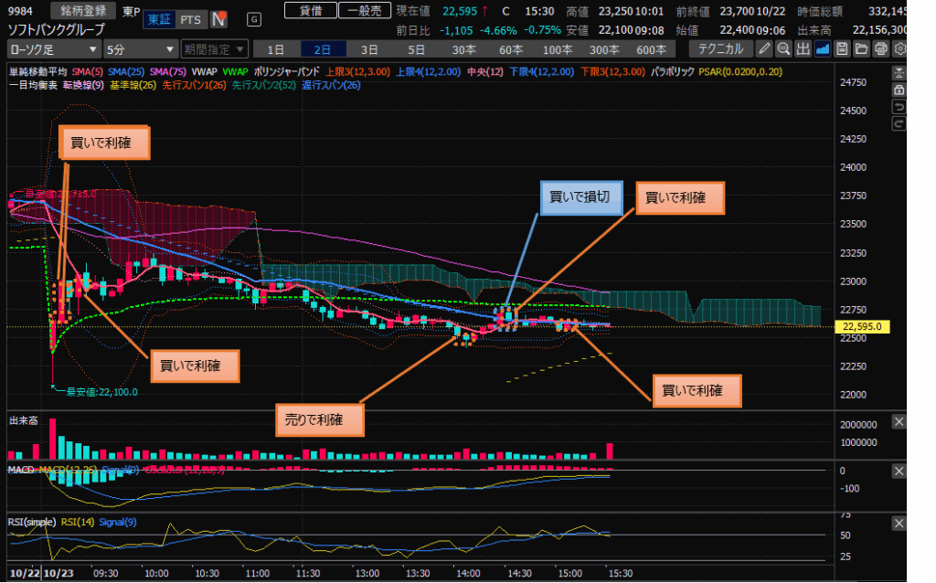
Task: Switch market to PTS
Action: coord(190,19)
